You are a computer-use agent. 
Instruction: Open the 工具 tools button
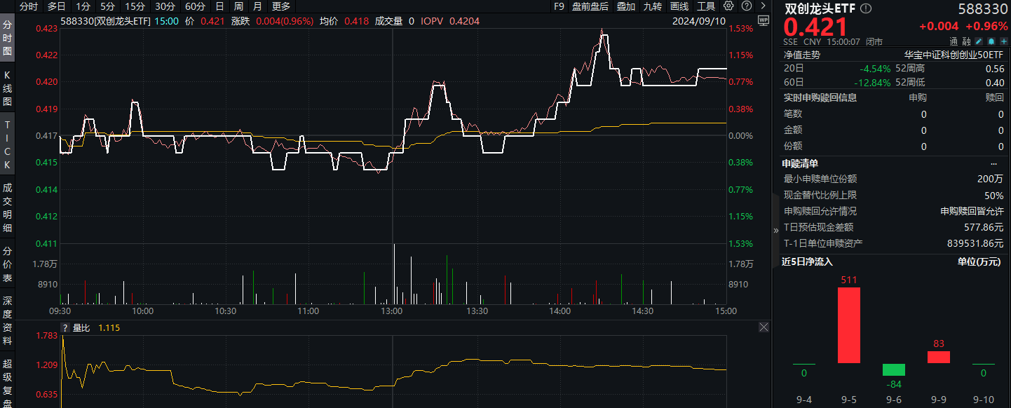coord(705,6)
